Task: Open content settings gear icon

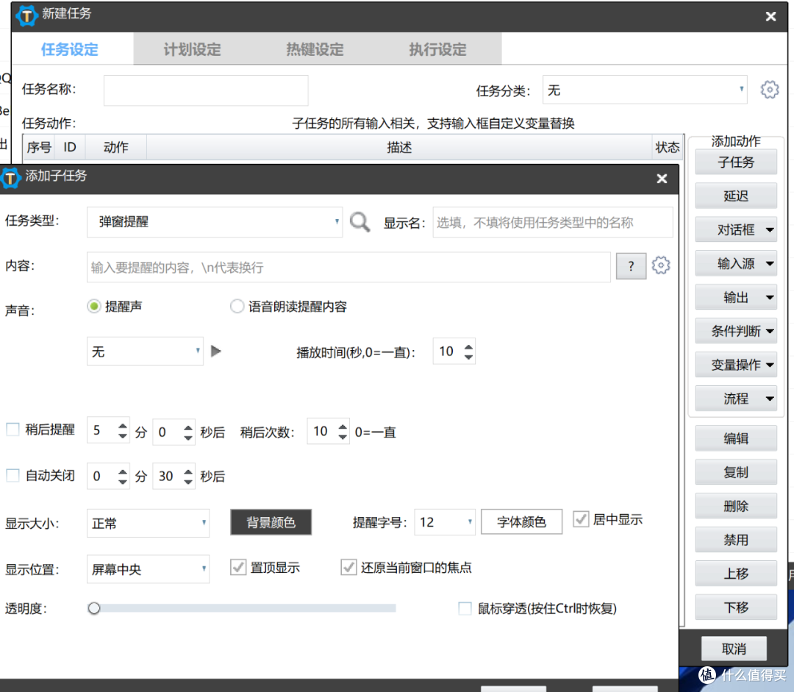Action: click(x=661, y=265)
